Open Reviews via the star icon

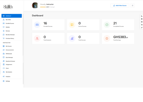click(4, 31)
